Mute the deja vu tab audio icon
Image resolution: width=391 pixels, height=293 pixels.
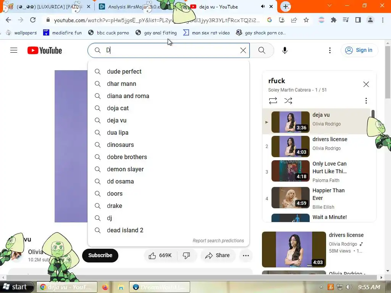pos(263,6)
